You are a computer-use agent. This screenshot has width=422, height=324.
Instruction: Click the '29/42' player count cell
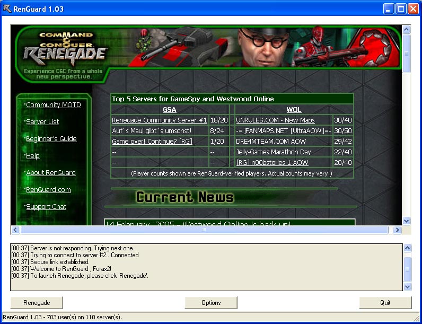(342, 141)
